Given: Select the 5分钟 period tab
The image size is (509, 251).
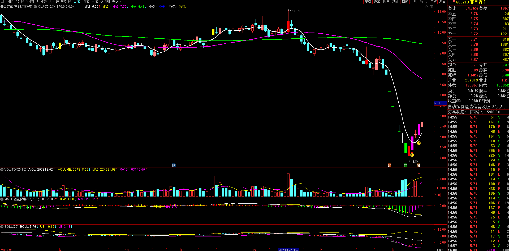Looking at the screenshot, I should click(31, 2).
